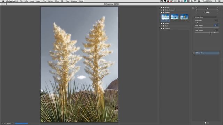Click the AirPlay display menu bar icon
This screenshot has width=223, height=125.
point(175,1)
